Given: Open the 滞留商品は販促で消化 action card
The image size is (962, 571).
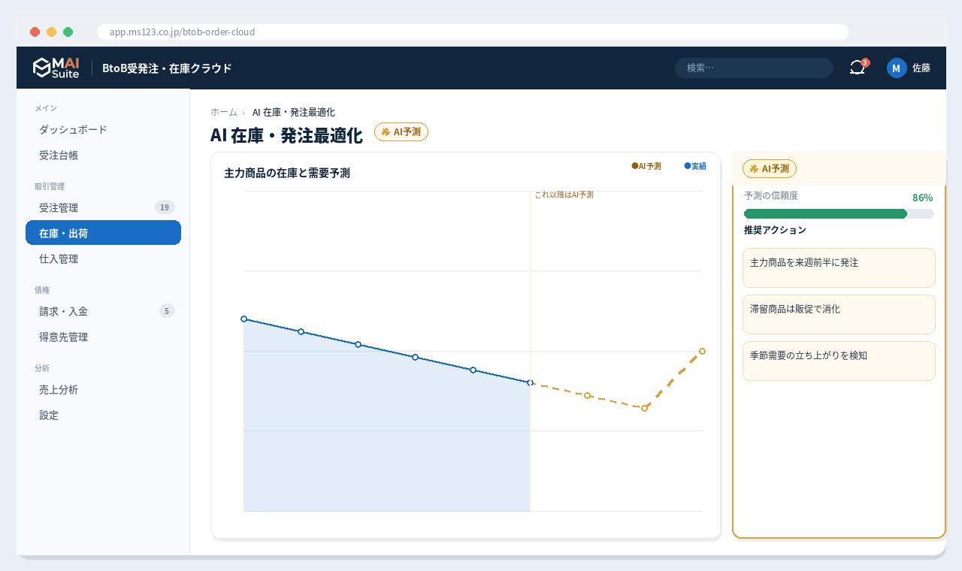Looking at the screenshot, I should (839, 314).
